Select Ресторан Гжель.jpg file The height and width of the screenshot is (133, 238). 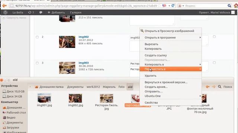click(107, 102)
